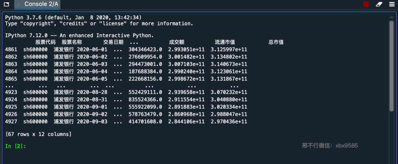
Task: Click the 股票名称 column header
Action: (x=72, y=42)
